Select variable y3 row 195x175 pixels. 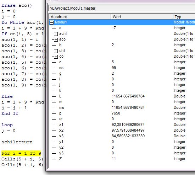tap(122, 153)
